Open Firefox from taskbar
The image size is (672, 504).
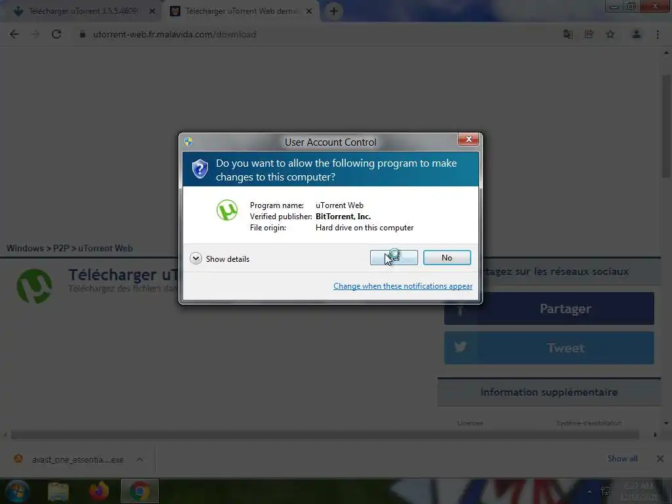coord(99,491)
